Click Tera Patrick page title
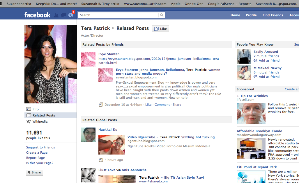This screenshot has height=183, width=299. tap(95, 28)
